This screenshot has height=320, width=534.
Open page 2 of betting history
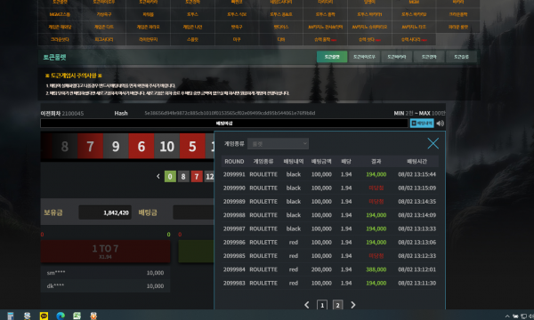point(337,305)
